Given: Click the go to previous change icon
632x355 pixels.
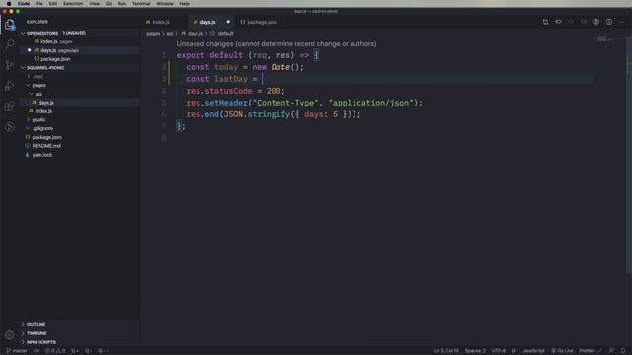Looking at the screenshot, I should (x=558, y=22).
